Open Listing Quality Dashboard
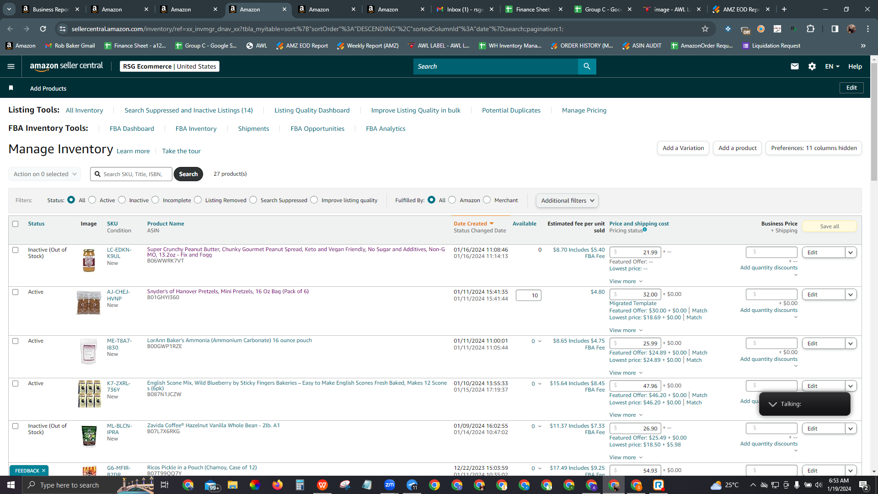The width and height of the screenshot is (878, 494). [x=312, y=110]
